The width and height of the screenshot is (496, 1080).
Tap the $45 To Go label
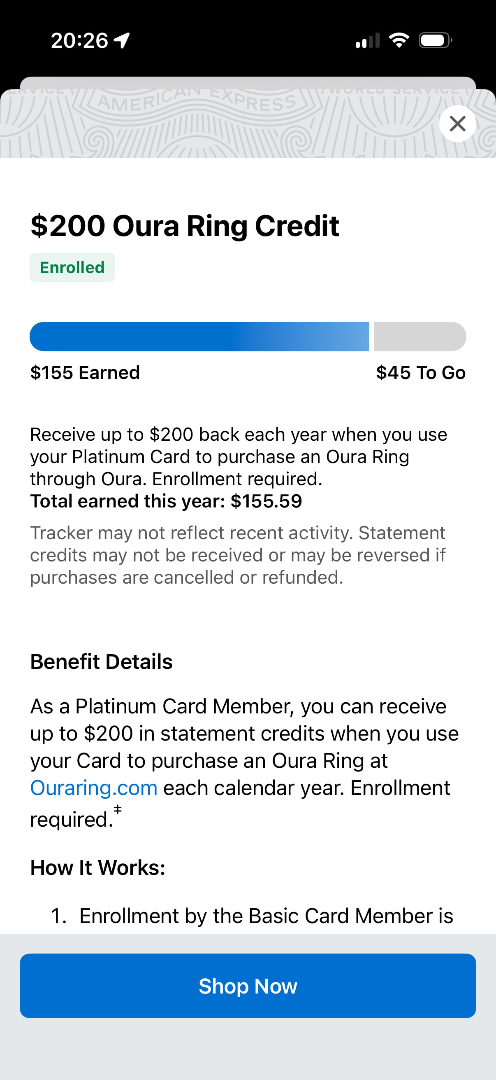(421, 373)
